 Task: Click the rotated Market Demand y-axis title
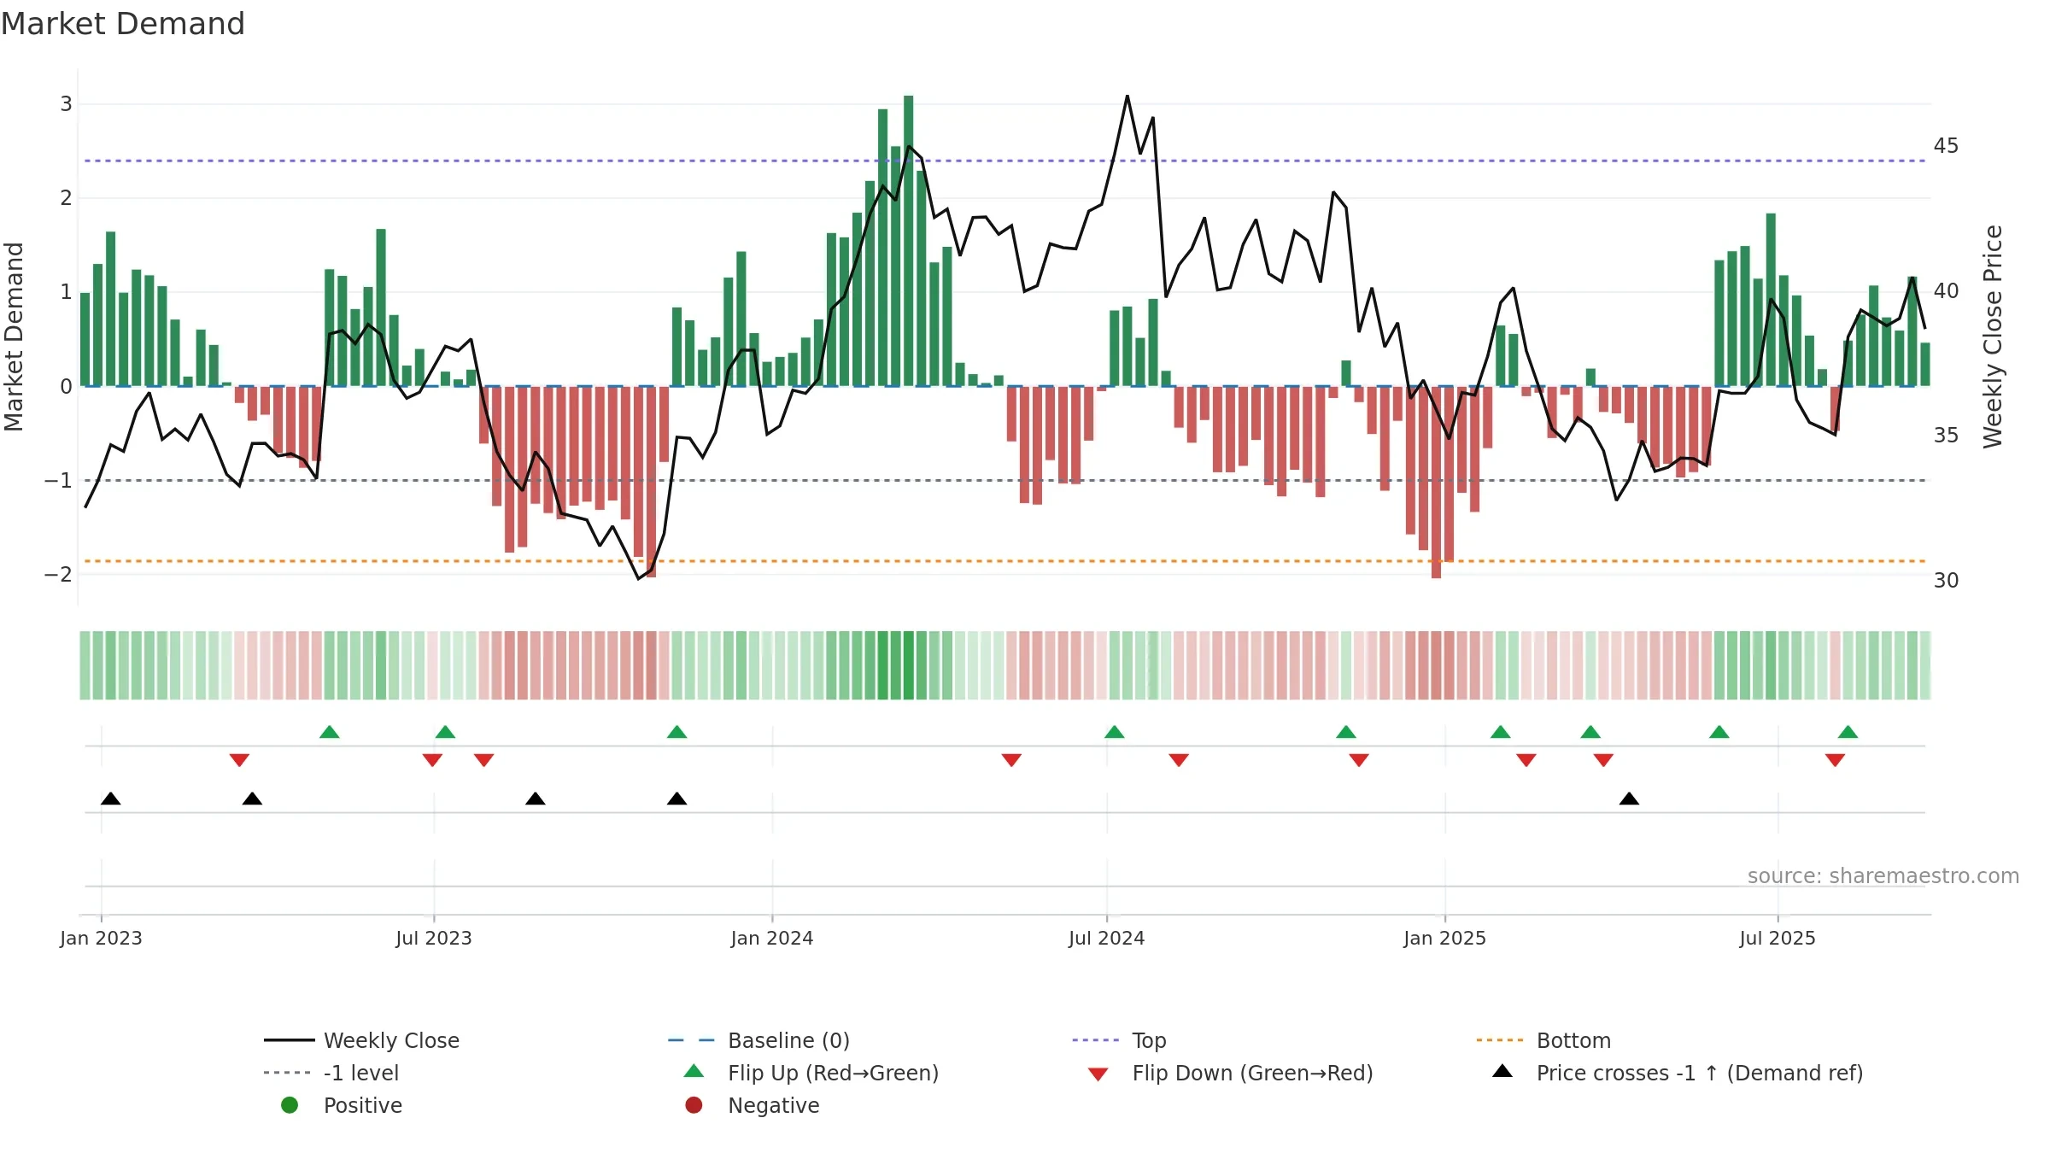pyautogui.click(x=14, y=337)
